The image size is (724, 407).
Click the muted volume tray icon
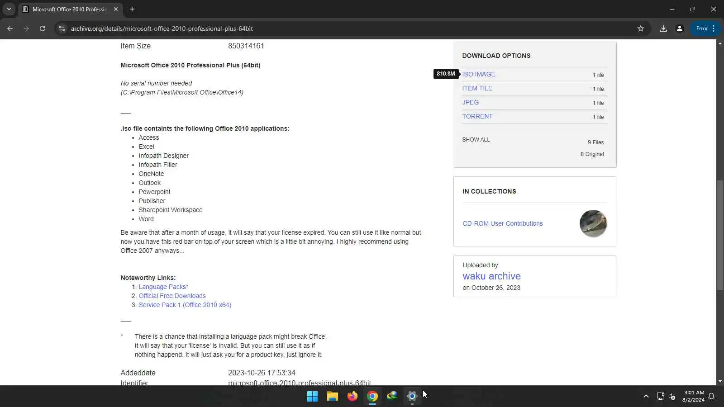672,396
